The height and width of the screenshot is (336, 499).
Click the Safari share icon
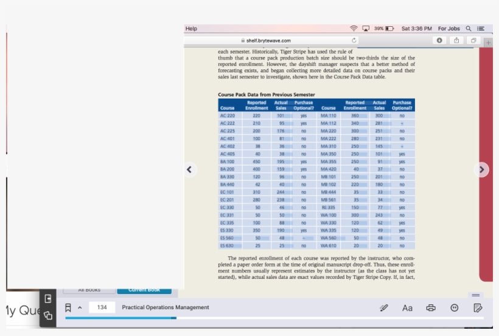(456, 40)
